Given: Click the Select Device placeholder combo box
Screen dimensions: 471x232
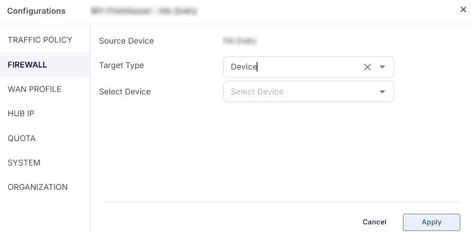Looking at the screenshot, I should tap(308, 91).
